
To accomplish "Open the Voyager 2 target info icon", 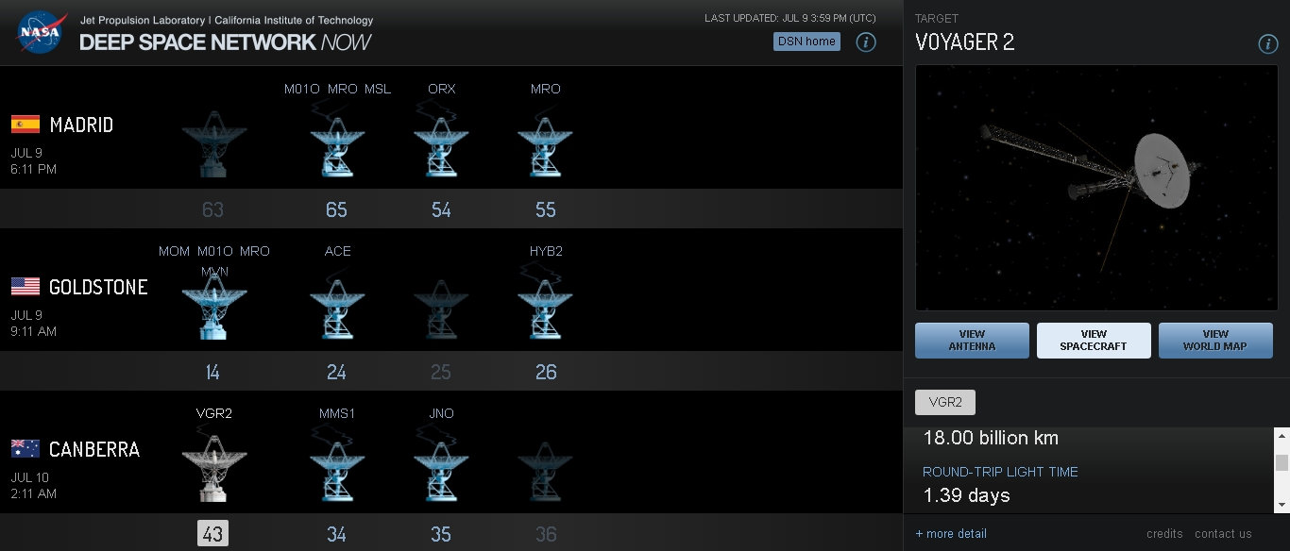I will click(x=1268, y=44).
